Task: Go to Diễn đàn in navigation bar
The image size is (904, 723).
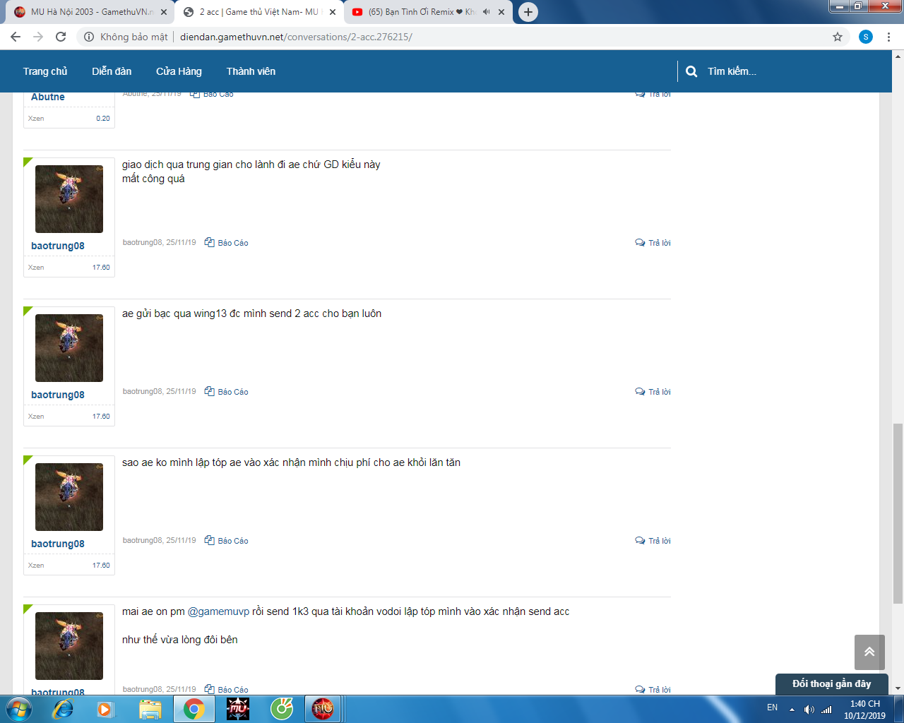Action: pos(112,71)
